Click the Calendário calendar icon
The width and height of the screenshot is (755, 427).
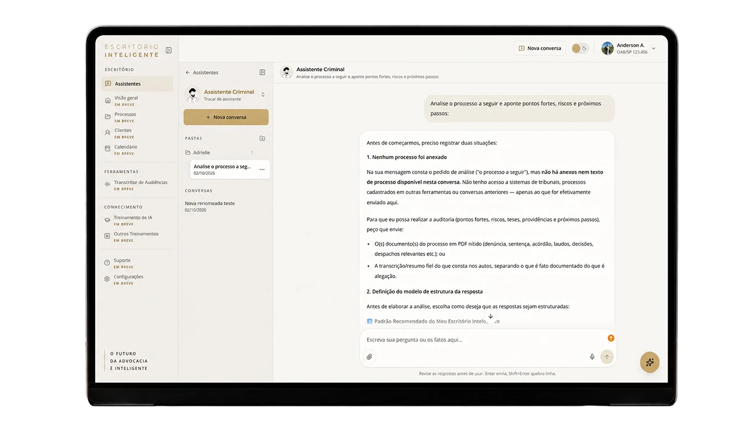[108, 149]
